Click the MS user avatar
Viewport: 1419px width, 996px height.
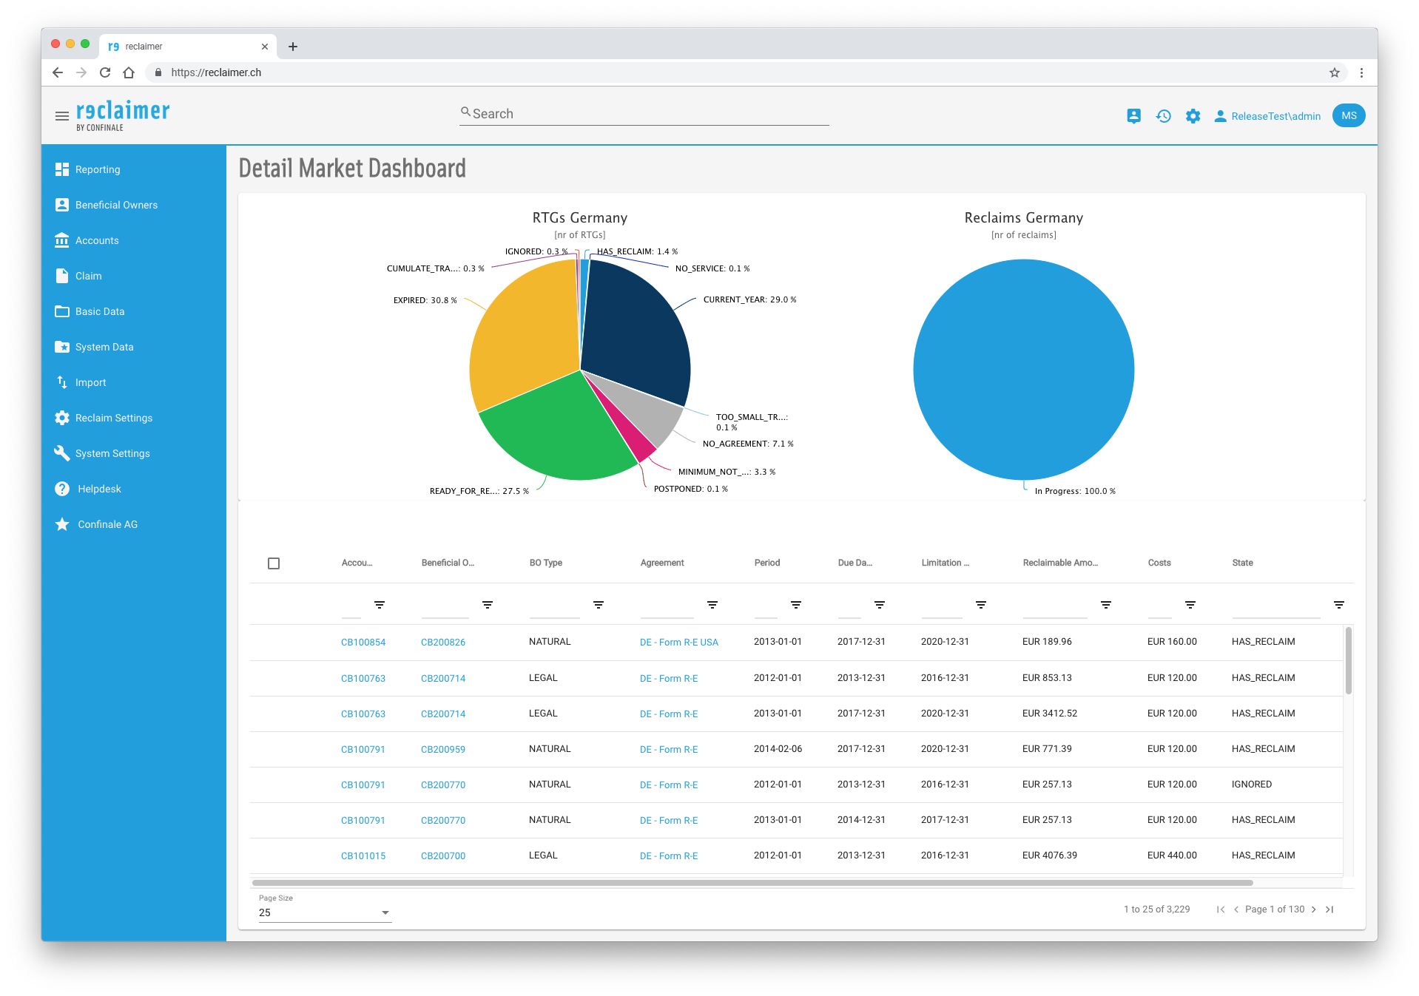(1348, 115)
